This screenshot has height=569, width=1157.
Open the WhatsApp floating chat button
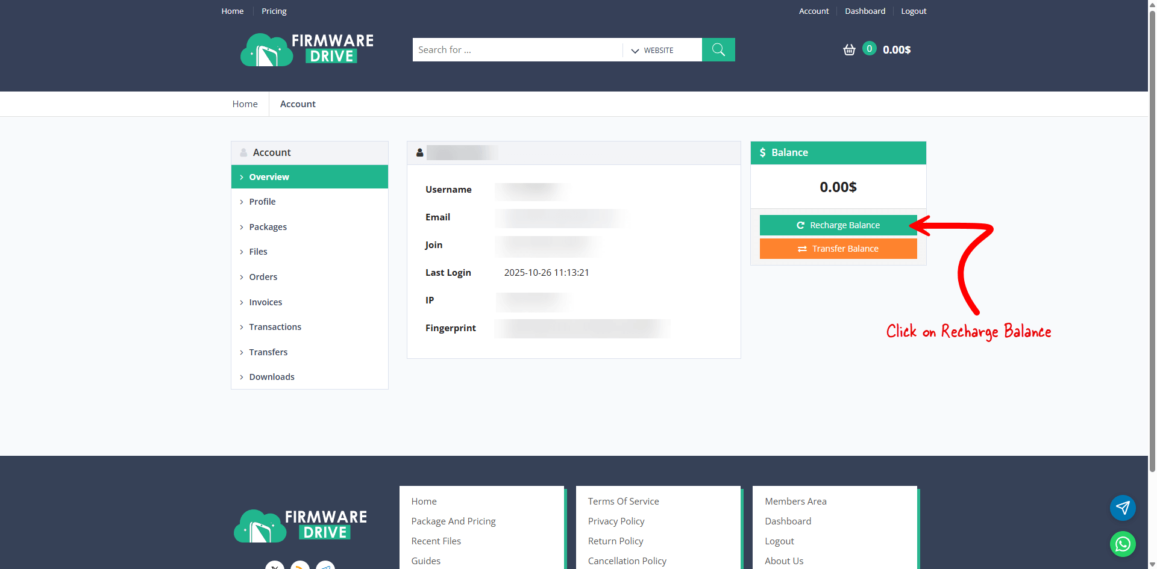[1123, 544]
